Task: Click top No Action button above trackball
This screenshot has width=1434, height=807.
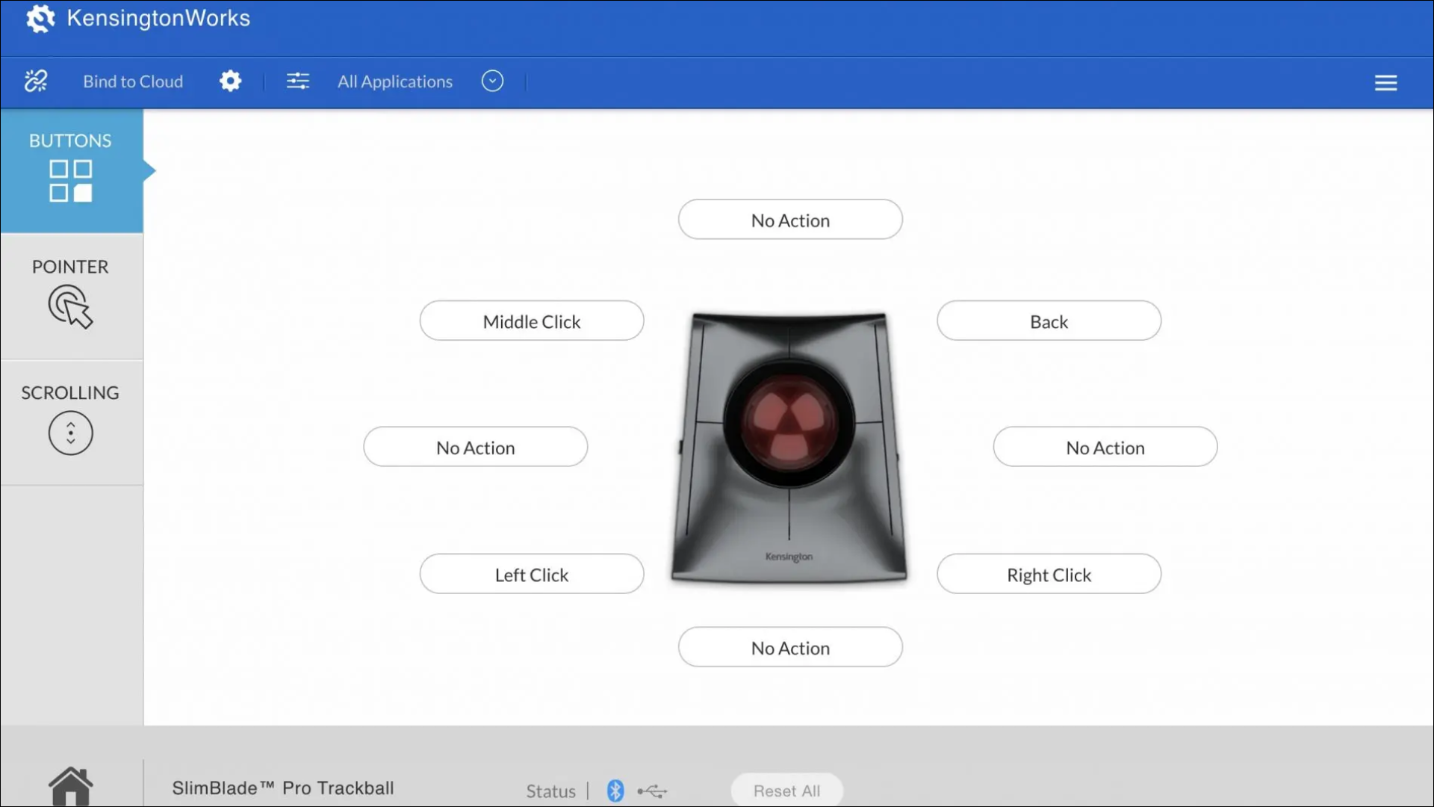Action: [x=790, y=219]
